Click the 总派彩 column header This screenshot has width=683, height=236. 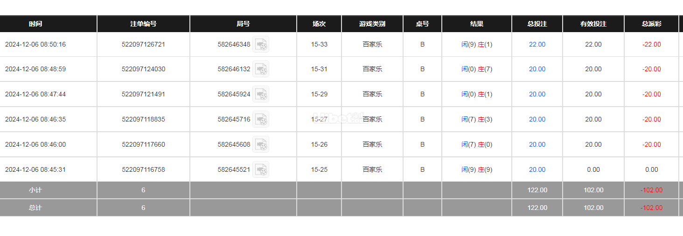click(651, 24)
